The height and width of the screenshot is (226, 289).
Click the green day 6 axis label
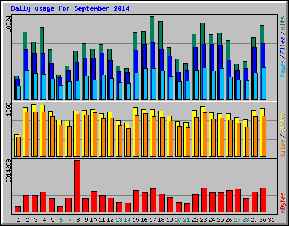click(61, 220)
